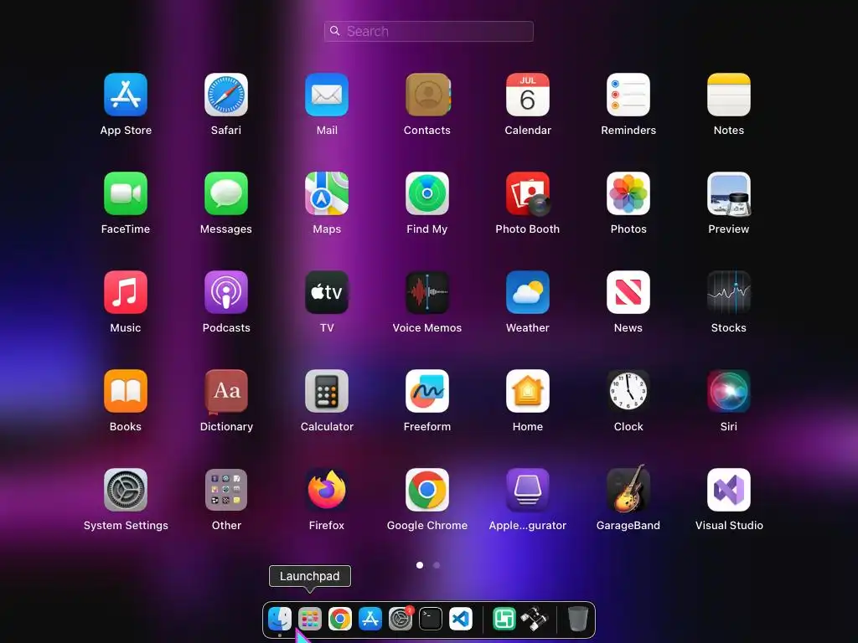Open the Photos app

[x=628, y=193]
